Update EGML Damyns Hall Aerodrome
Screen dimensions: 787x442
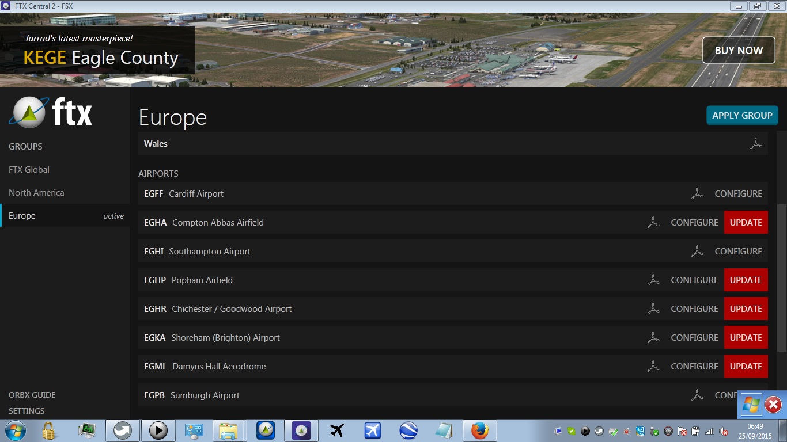pyautogui.click(x=746, y=367)
